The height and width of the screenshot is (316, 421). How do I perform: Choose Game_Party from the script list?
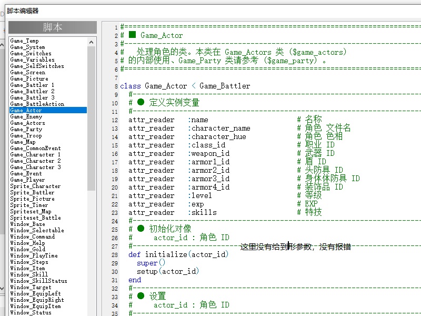pyautogui.click(x=26, y=129)
